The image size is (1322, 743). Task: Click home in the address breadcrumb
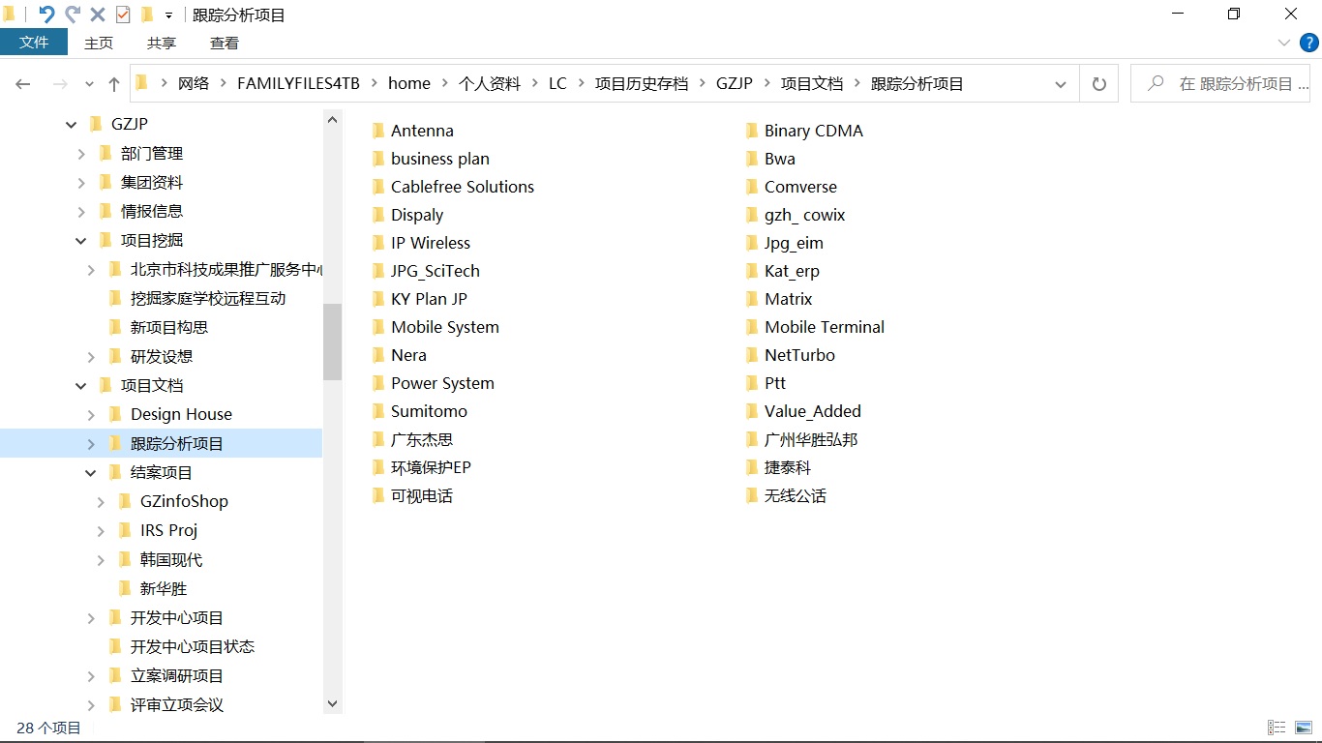click(x=409, y=84)
